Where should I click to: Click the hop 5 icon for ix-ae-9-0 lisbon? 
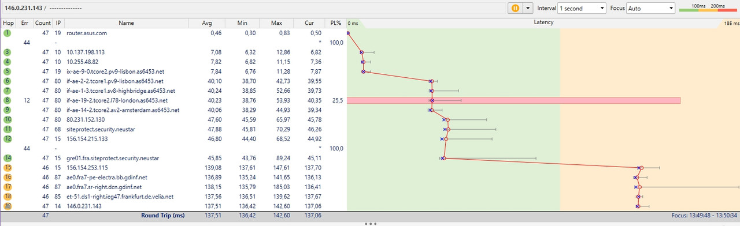[8, 71]
